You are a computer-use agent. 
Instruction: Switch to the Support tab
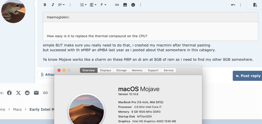click(153, 70)
